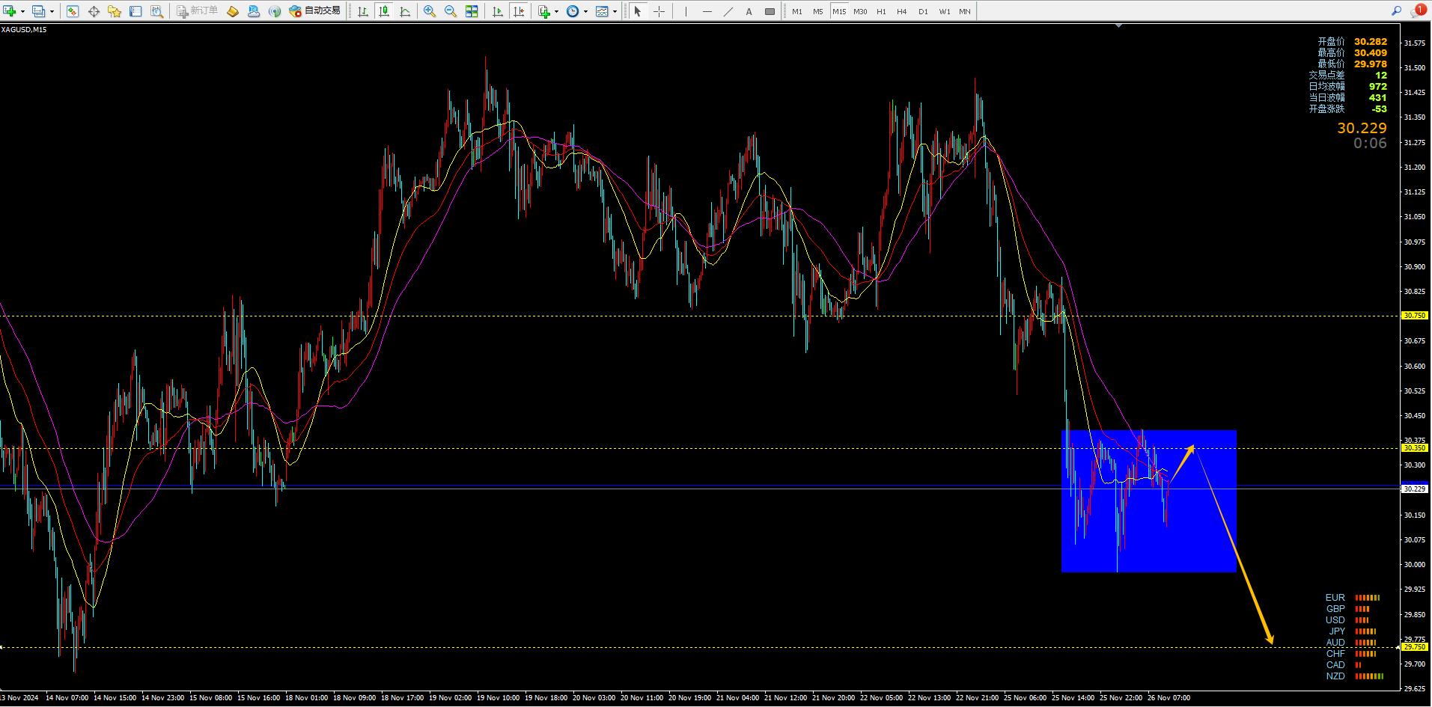Toggle the Terminal panel
Viewport: 1432px width, 707px height.
pyautogui.click(x=135, y=11)
